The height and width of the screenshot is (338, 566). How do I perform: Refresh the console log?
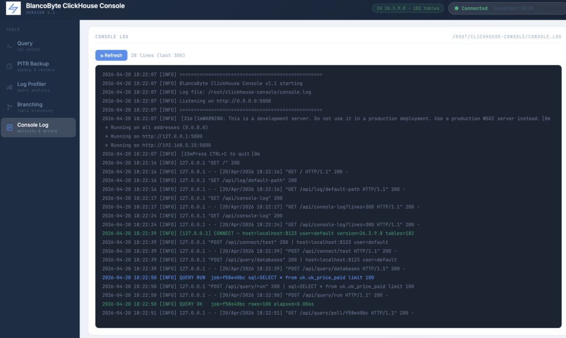[111, 55]
